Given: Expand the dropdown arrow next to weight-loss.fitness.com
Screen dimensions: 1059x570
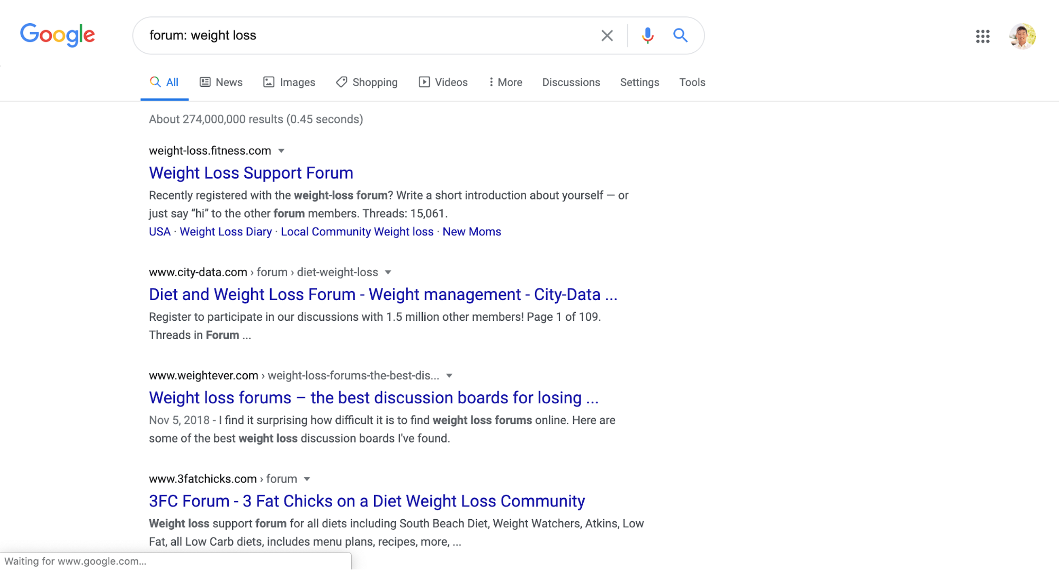Looking at the screenshot, I should 281,151.
